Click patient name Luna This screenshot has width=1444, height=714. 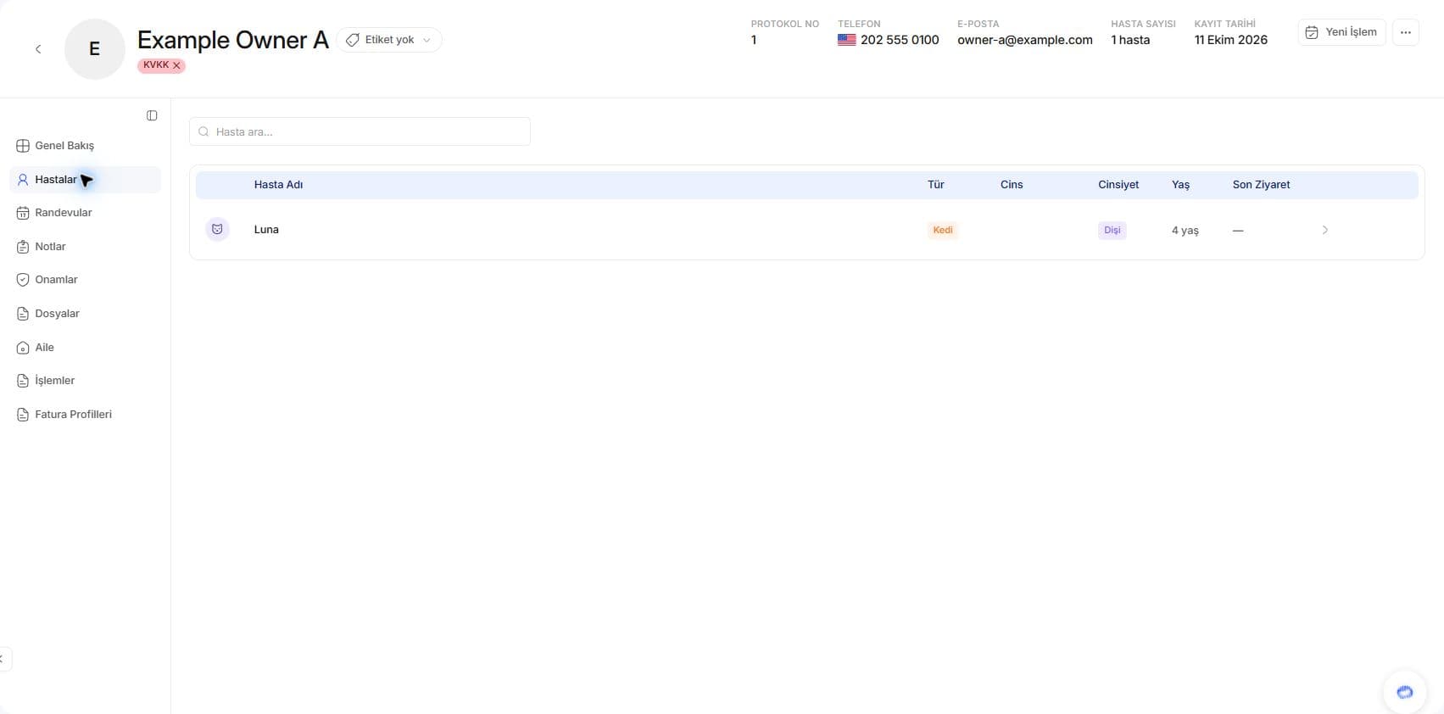tap(266, 230)
